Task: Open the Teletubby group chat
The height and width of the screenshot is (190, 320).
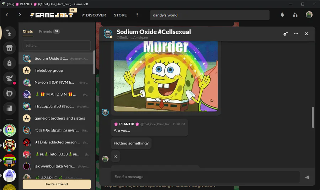Action: pos(56,70)
